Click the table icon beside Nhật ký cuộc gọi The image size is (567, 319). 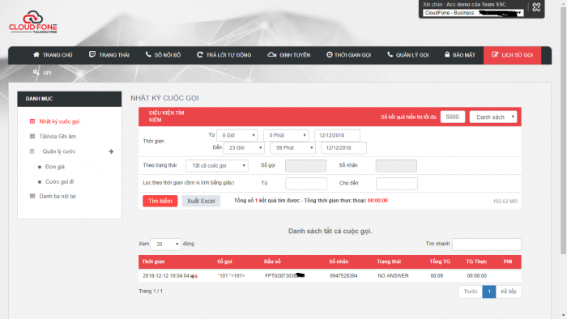pos(32,121)
